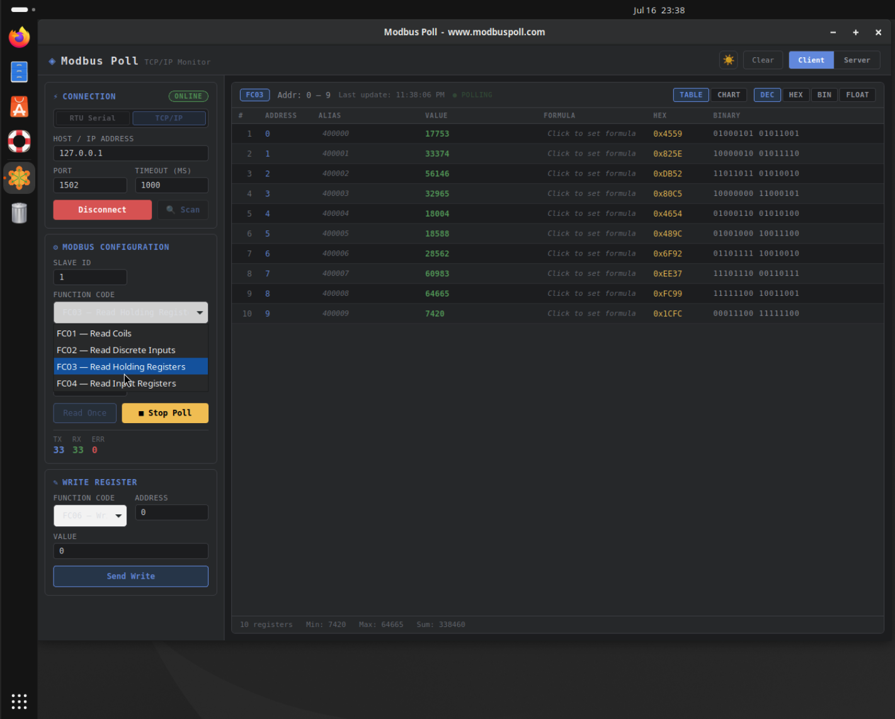Click the Timeout (MS) field

click(171, 185)
